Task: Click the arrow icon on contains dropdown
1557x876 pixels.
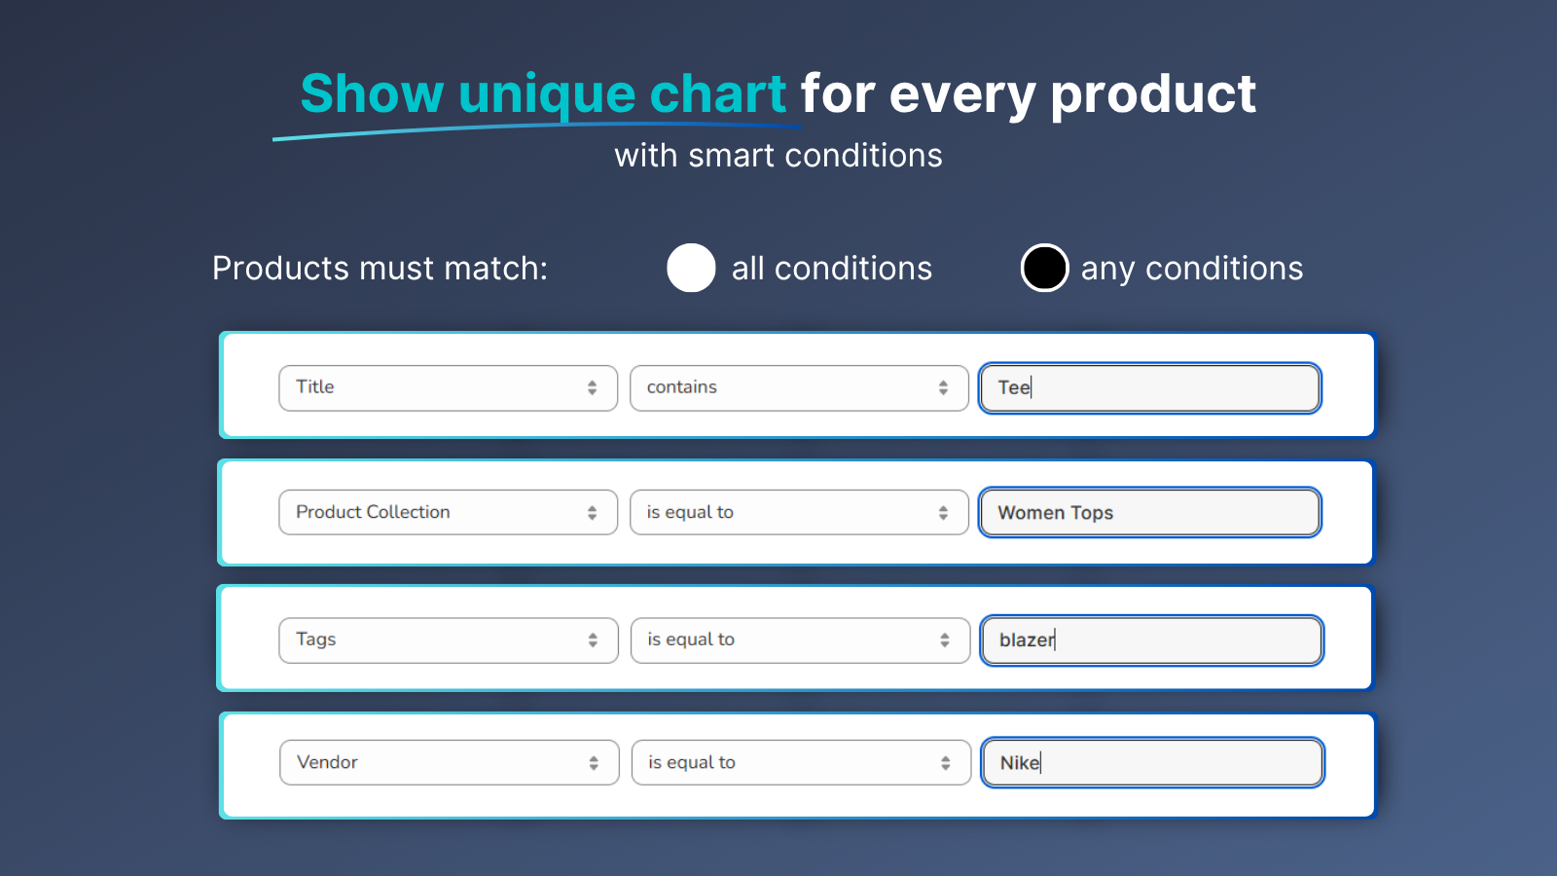Action: coord(943,387)
